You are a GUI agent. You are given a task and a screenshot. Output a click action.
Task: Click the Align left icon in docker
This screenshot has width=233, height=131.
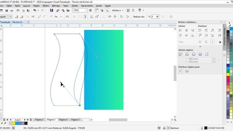coord(181,30)
